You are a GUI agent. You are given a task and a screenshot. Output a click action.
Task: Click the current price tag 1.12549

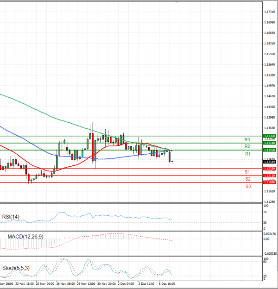pyautogui.click(x=270, y=162)
